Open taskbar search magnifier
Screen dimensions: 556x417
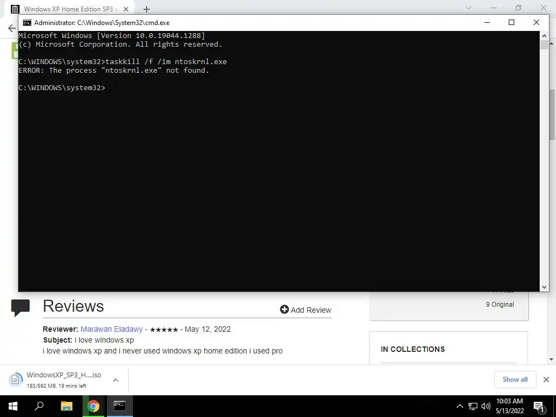click(39, 406)
